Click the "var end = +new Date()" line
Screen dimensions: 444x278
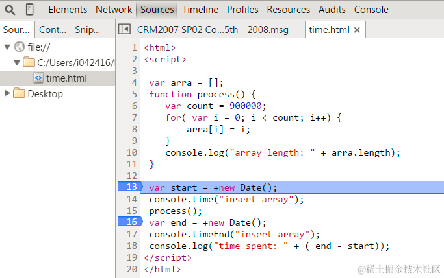tap(207, 223)
